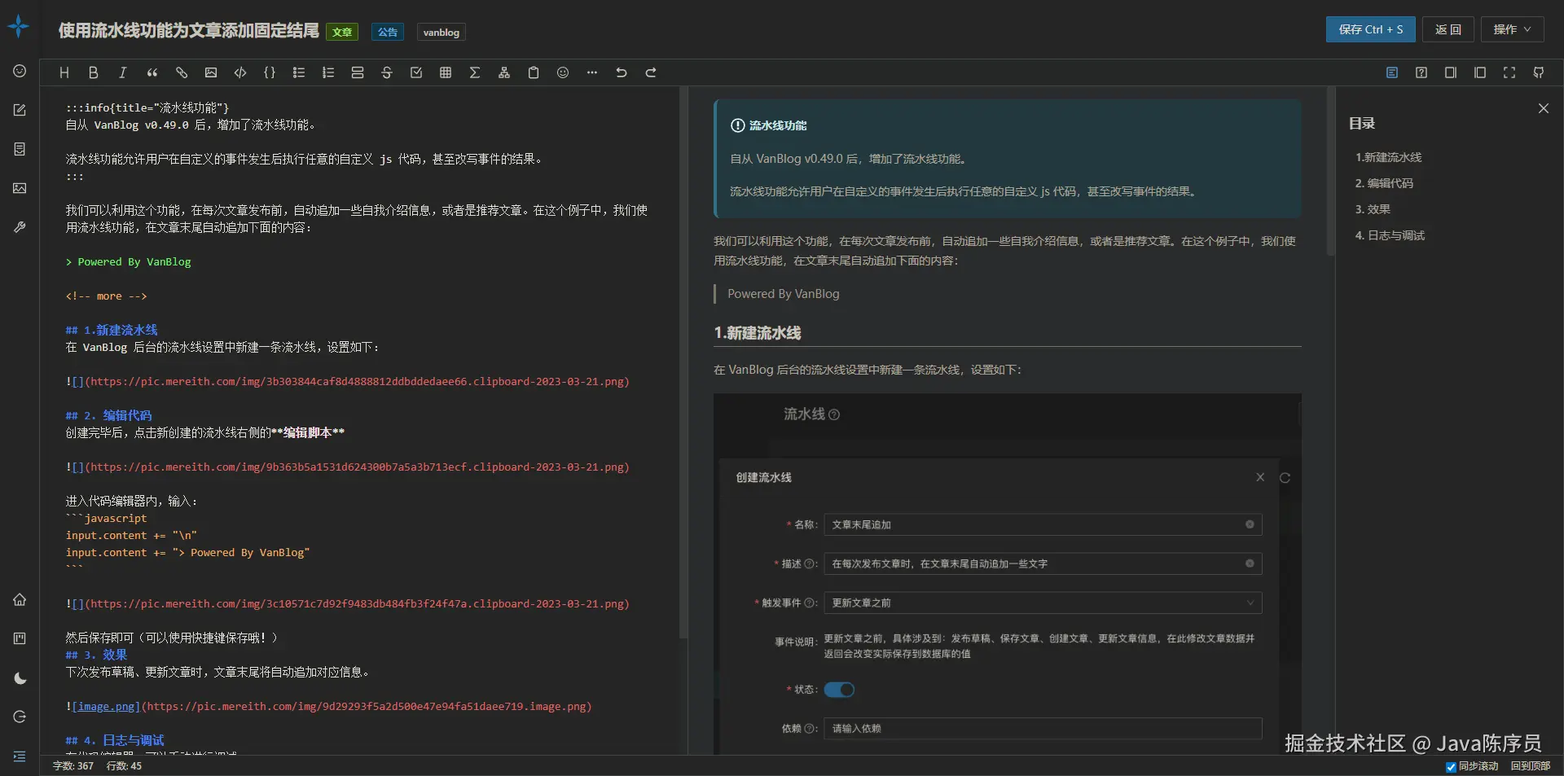Switch to write-only editor mode
The image size is (1564, 776).
pyautogui.click(x=1451, y=72)
